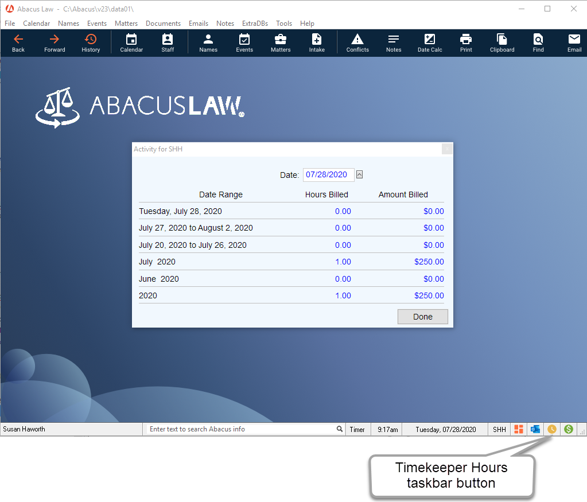The image size is (587, 502).
Task: Click the $250.00 amount for July 2020
Action: (x=429, y=262)
